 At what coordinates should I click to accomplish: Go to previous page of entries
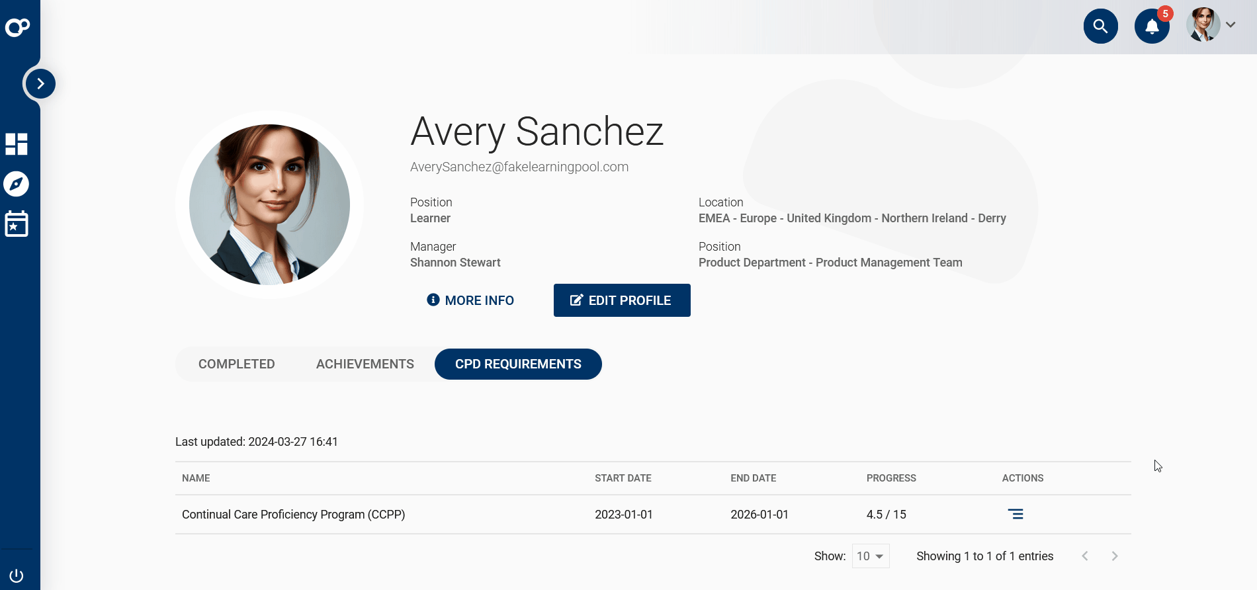[1085, 556]
